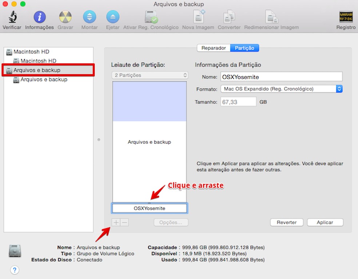
Task: Click the Aplicar button
Action: [325, 222]
